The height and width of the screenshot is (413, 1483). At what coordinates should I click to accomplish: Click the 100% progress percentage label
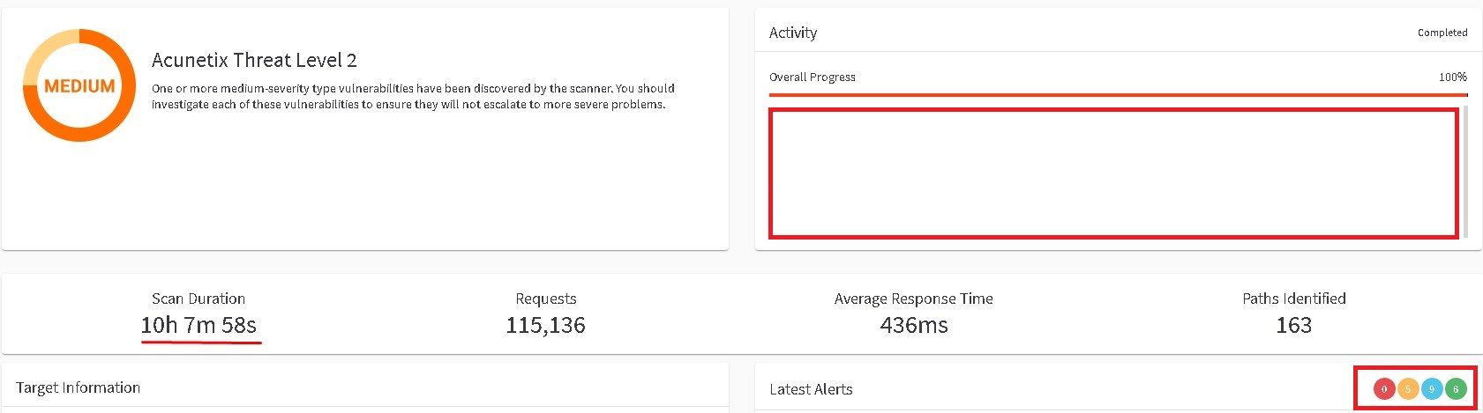click(1452, 77)
